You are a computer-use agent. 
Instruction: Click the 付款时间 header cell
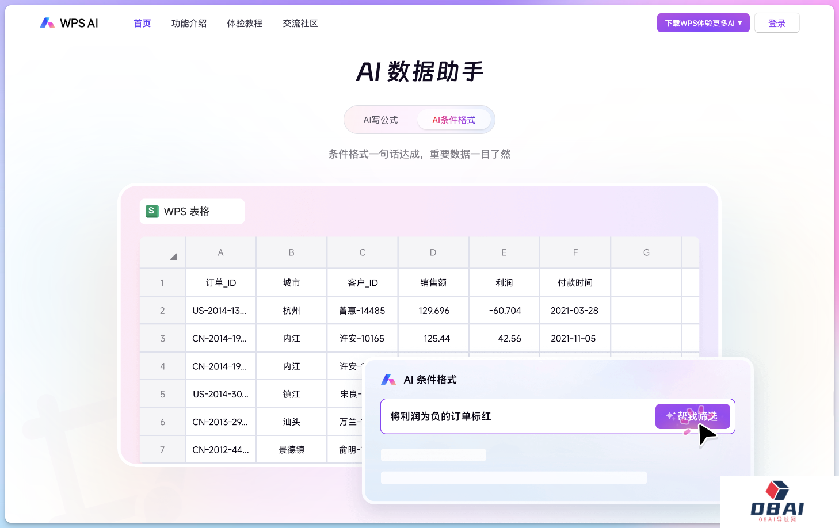(x=575, y=282)
